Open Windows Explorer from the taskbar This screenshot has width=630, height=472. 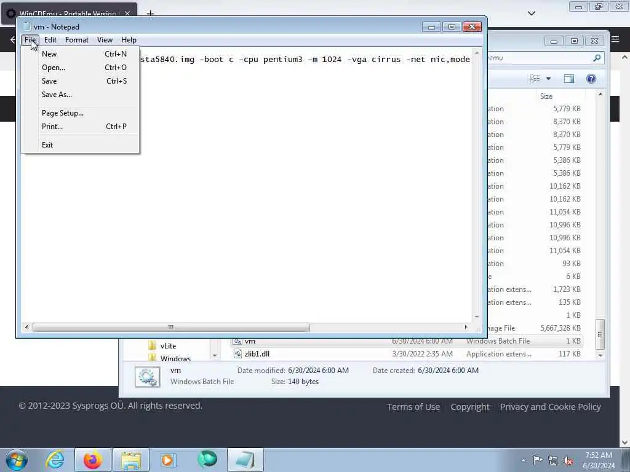(131, 460)
